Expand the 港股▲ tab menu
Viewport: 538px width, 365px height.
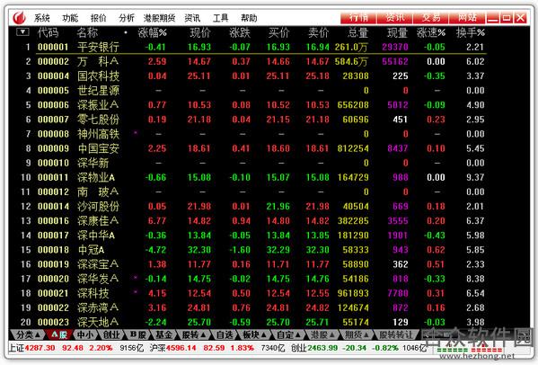click(x=322, y=334)
